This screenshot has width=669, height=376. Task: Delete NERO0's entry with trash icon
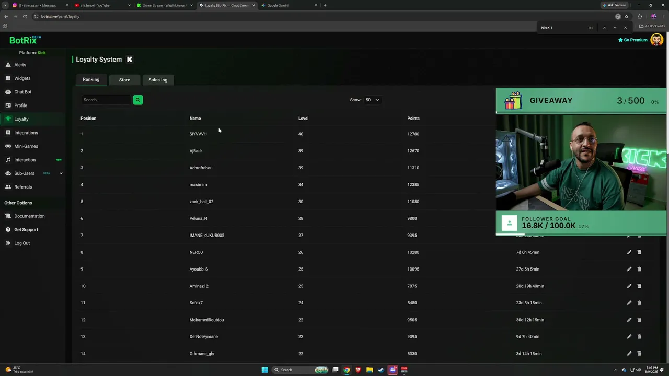[x=639, y=252]
